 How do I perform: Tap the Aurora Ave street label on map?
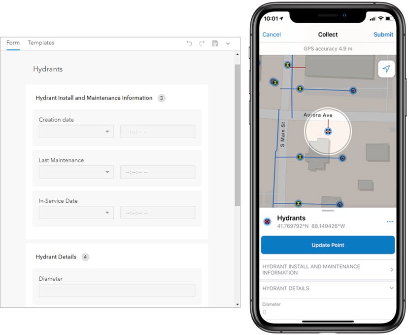click(318, 115)
